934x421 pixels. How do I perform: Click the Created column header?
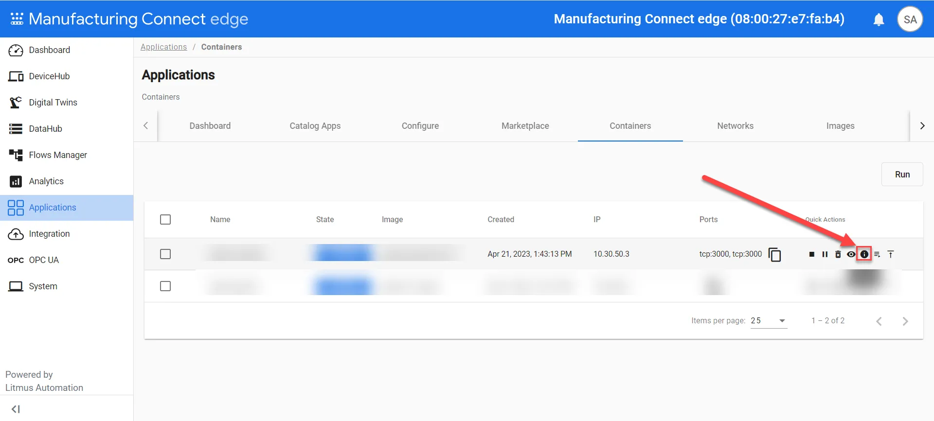coord(501,220)
